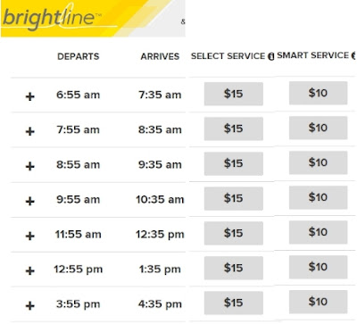Viewport: 357px width, 324px height.
Task: Choose $15 Select fare for 6:55 am
Action: pos(234,94)
